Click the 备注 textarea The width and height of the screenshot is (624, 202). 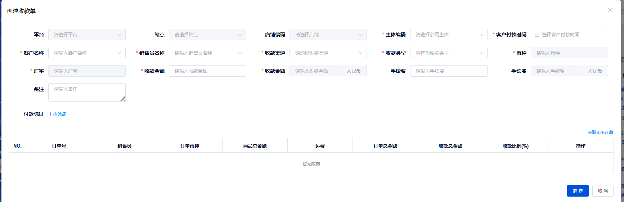pos(87,92)
